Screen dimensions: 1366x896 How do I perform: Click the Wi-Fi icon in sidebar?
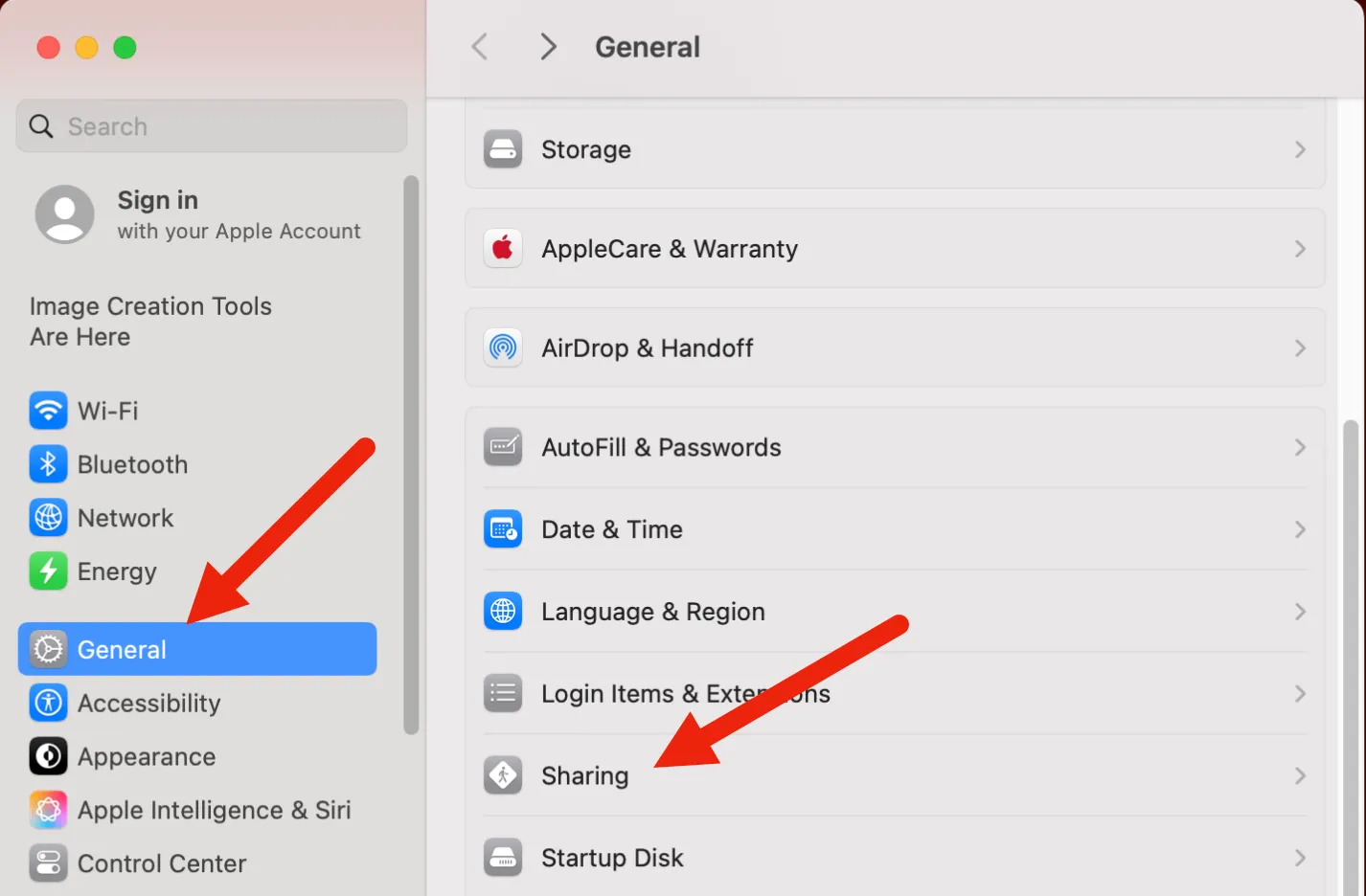48,411
